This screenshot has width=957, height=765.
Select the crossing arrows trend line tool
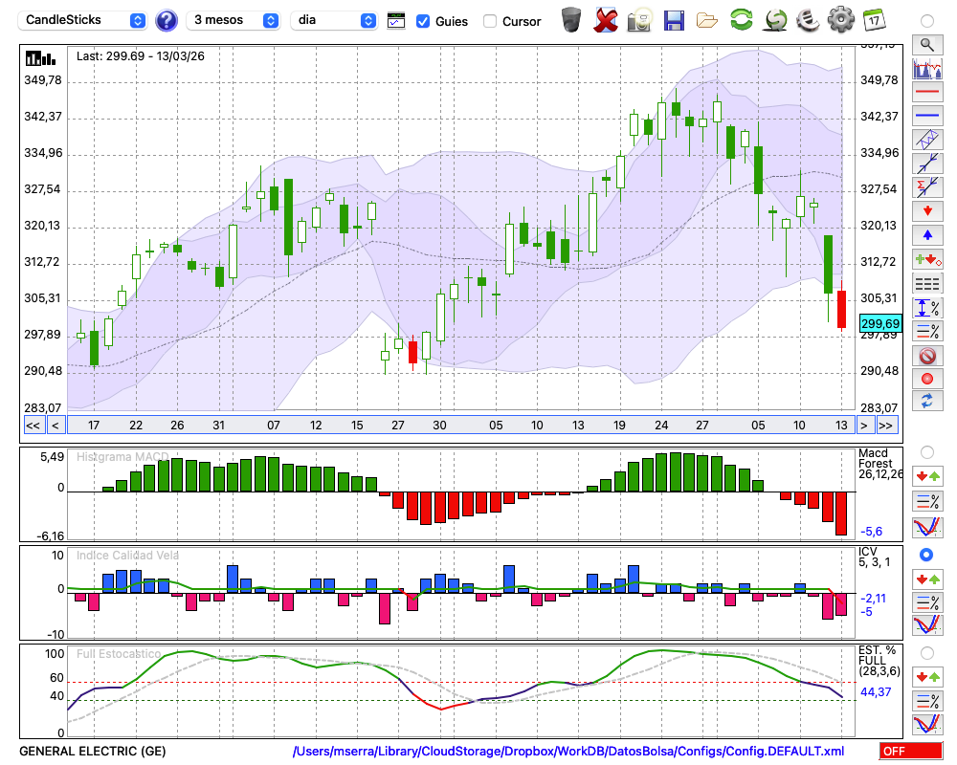pyautogui.click(x=927, y=164)
